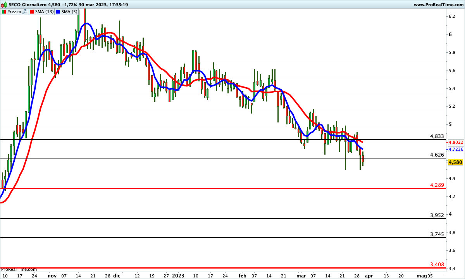The width and height of the screenshot is (465, 279).
Task: Select the horizontal line labeled 3,952
Action: (223, 219)
